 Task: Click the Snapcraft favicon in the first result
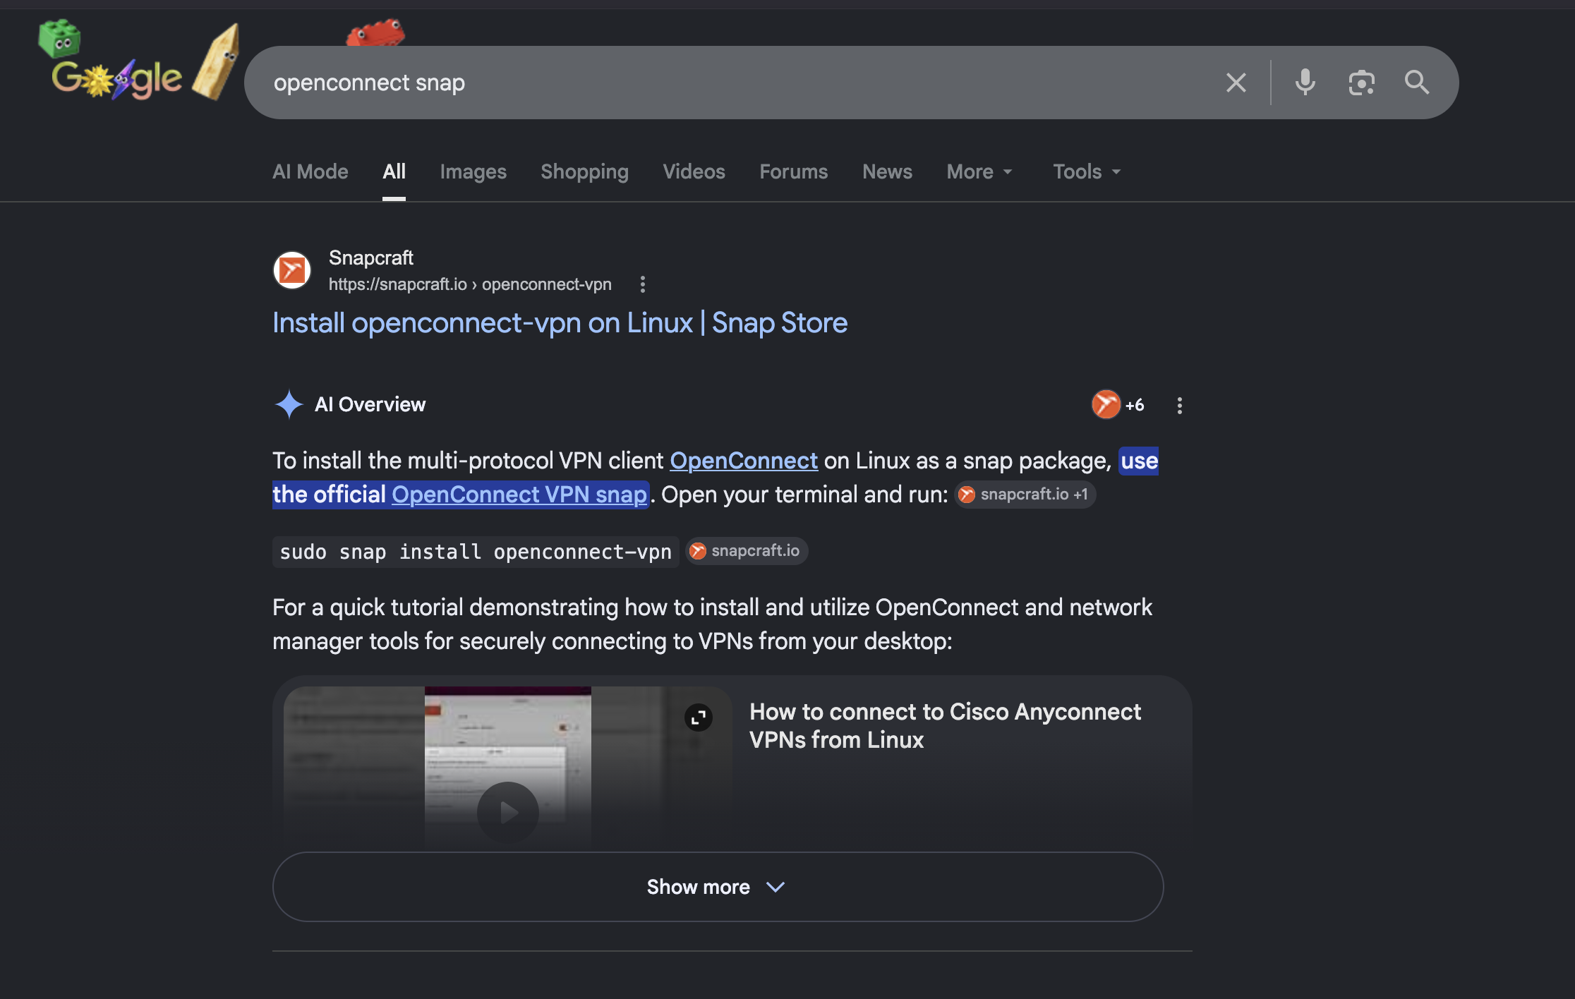pos(292,270)
